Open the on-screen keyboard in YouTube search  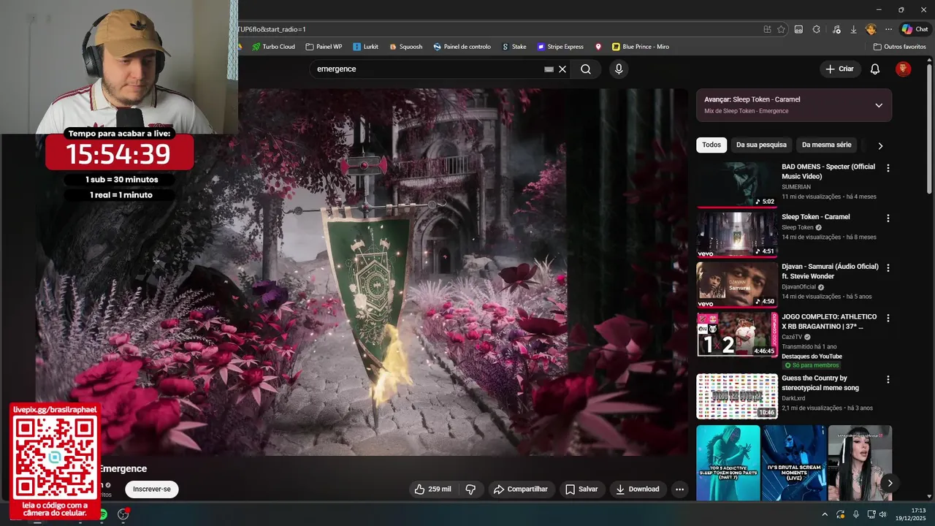549,69
